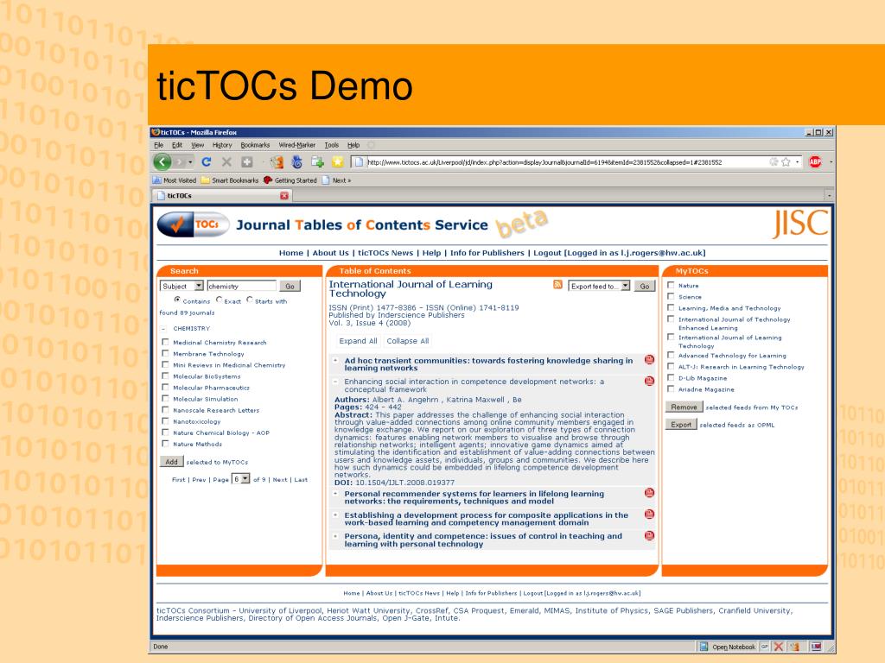Open PDF icon for Establishing a development process

(x=649, y=515)
